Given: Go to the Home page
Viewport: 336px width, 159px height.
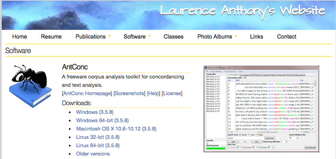Looking at the screenshot, I should point(19,36).
